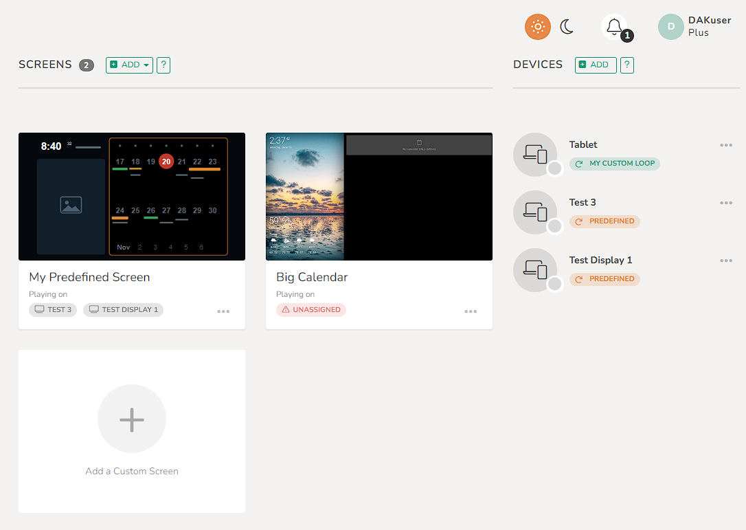Open the D user avatar
The height and width of the screenshot is (530, 746).
pos(671,27)
